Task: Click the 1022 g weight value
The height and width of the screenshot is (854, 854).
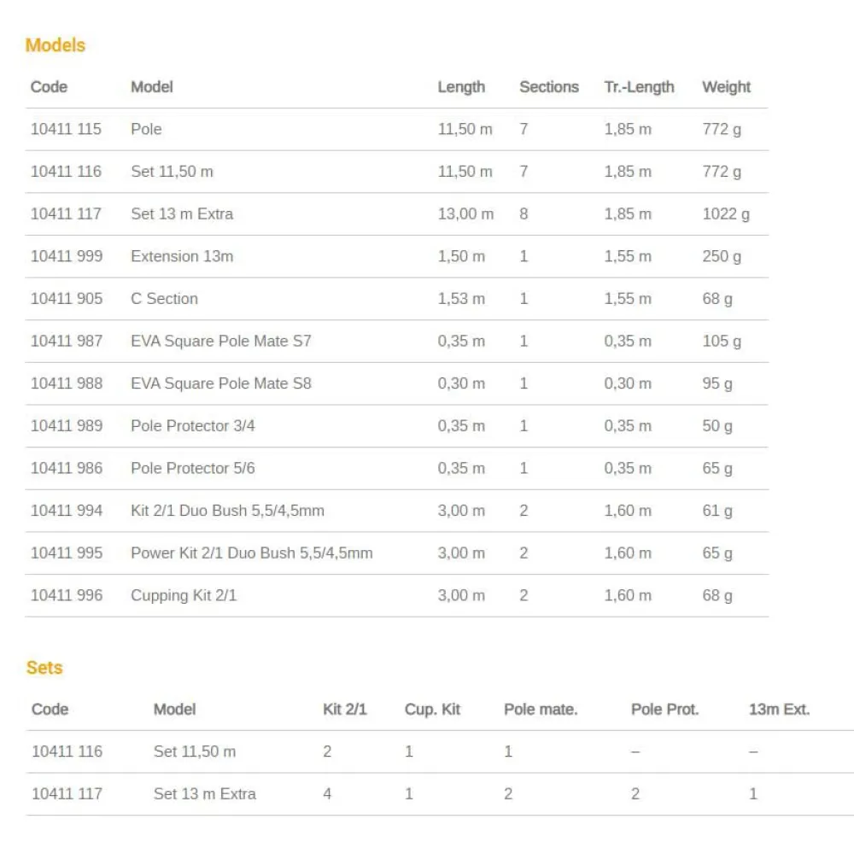Action: point(726,214)
